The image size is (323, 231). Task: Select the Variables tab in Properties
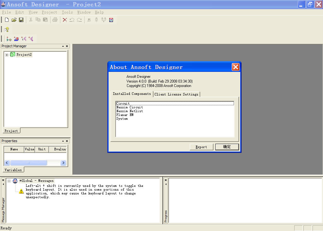click(x=13, y=170)
